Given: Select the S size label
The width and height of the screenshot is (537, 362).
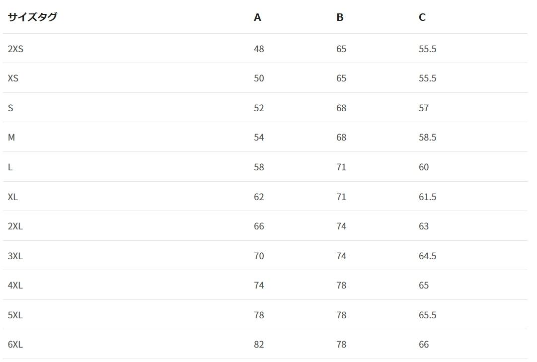Looking at the screenshot, I should point(10,108).
